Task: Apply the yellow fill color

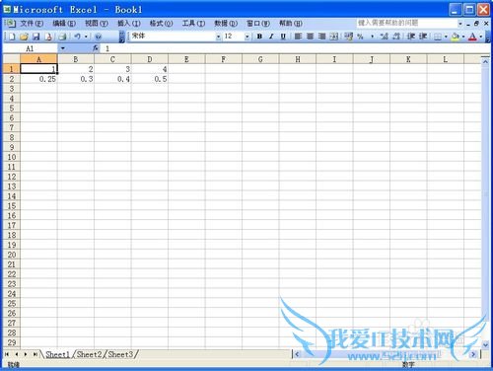Action: (x=456, y=37)
